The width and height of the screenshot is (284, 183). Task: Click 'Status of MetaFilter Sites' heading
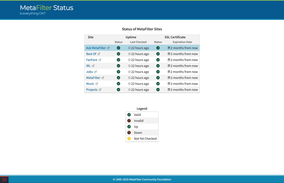[x=142, y=29]
